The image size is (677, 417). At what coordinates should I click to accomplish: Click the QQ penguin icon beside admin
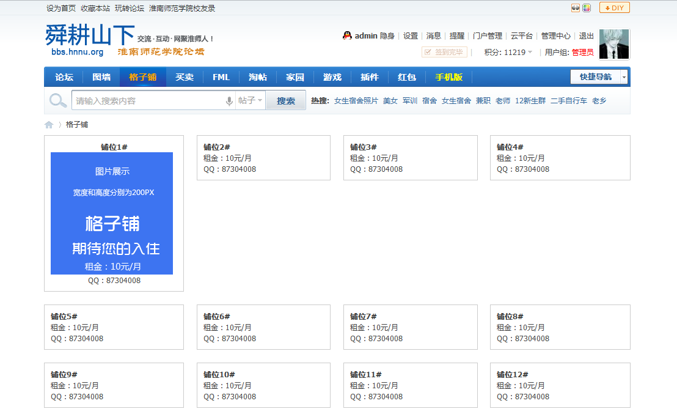(346, 36)
